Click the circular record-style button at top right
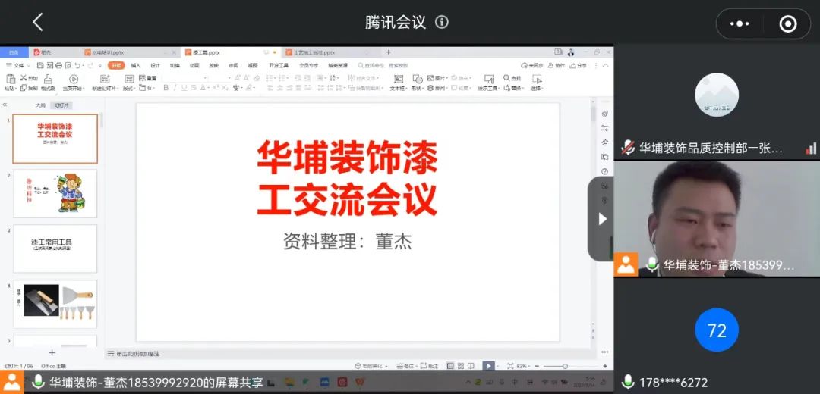The width and height of the screenshot is (820, 394). point(788,24)
